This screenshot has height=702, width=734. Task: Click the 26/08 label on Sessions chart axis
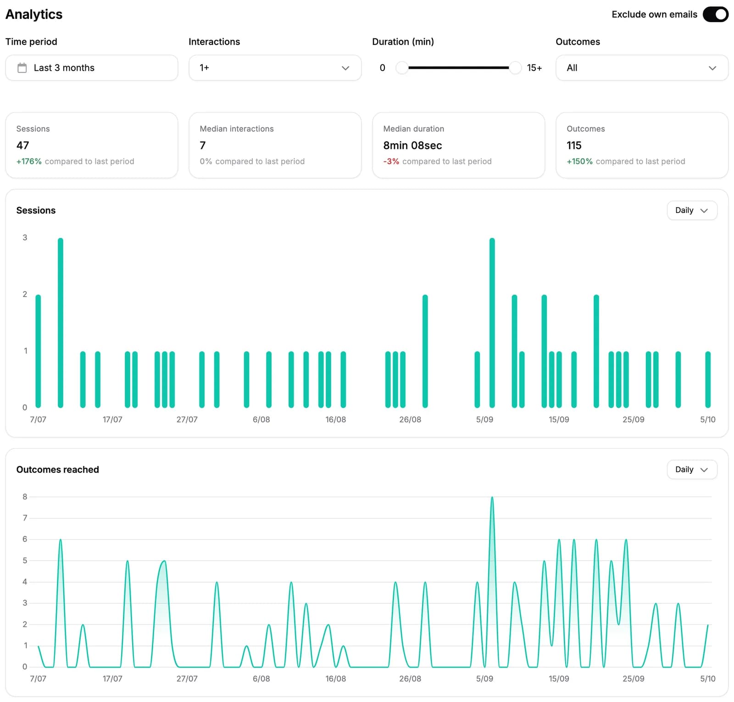click(x=410, y=419)
